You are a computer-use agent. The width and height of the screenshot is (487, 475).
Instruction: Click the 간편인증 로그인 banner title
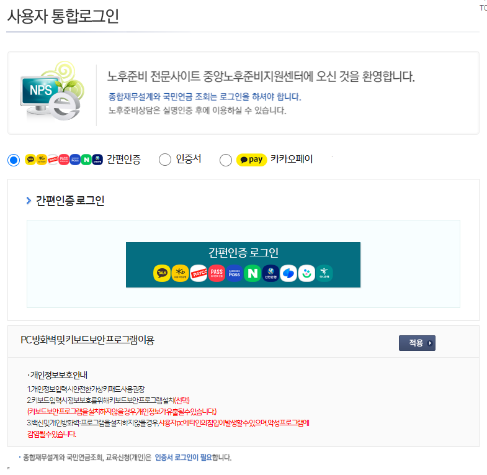click(x=243, y=253)
